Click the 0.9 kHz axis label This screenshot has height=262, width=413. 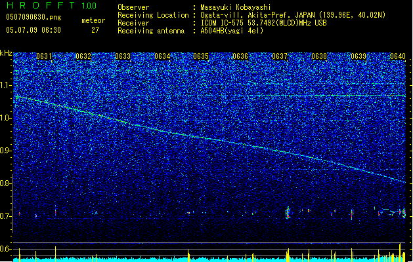click(x=5, y=151)
